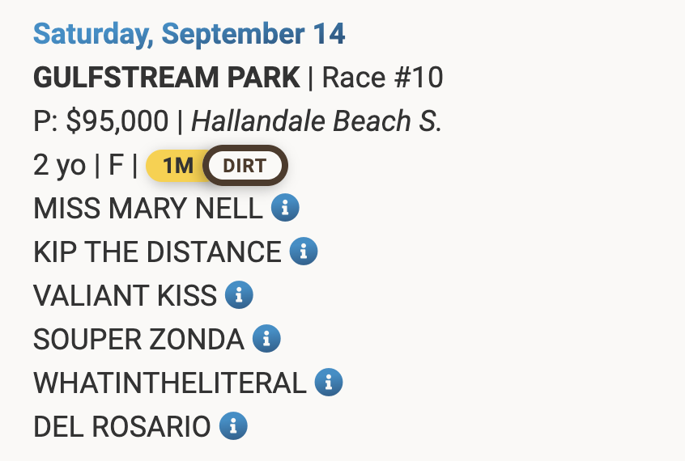Open info icon for Del Rosario
This screenshot has width=685, height=461.
[233, 425]
